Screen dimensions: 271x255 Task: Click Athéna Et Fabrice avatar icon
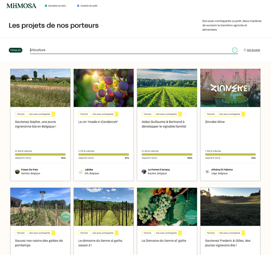click(207, 171)
